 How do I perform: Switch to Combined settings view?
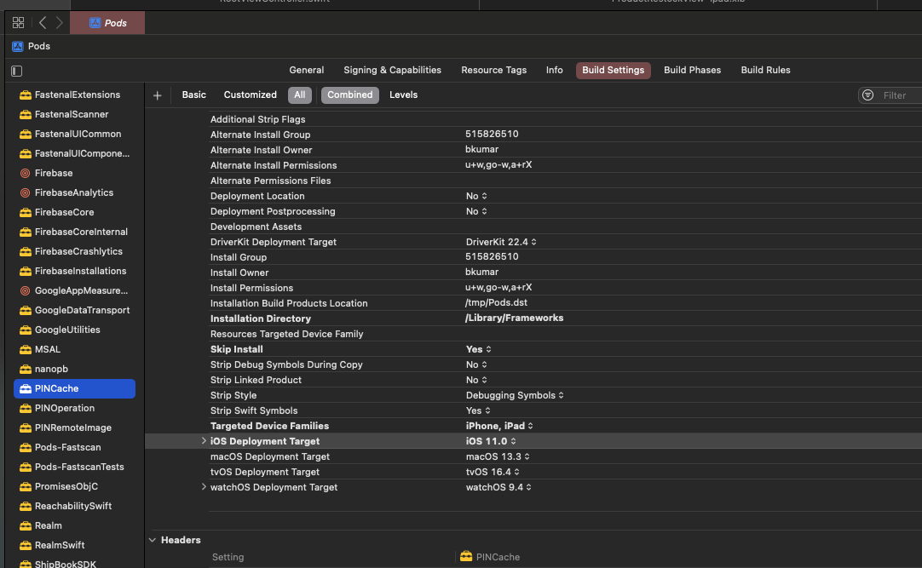[350, 95]
